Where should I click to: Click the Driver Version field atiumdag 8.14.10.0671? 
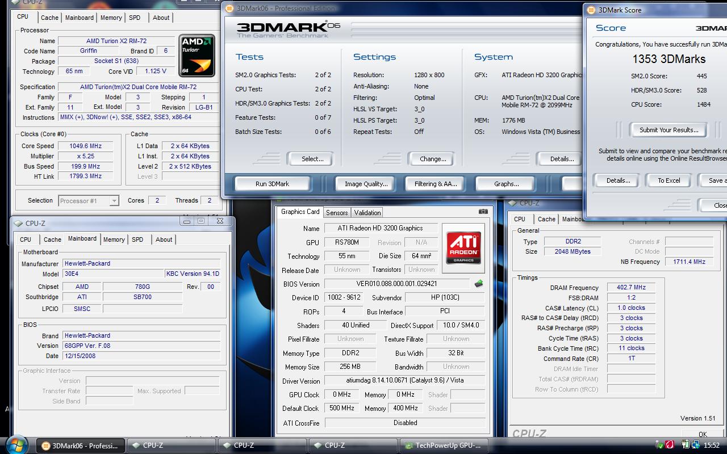pyautogui.click(x=405, y=381)
